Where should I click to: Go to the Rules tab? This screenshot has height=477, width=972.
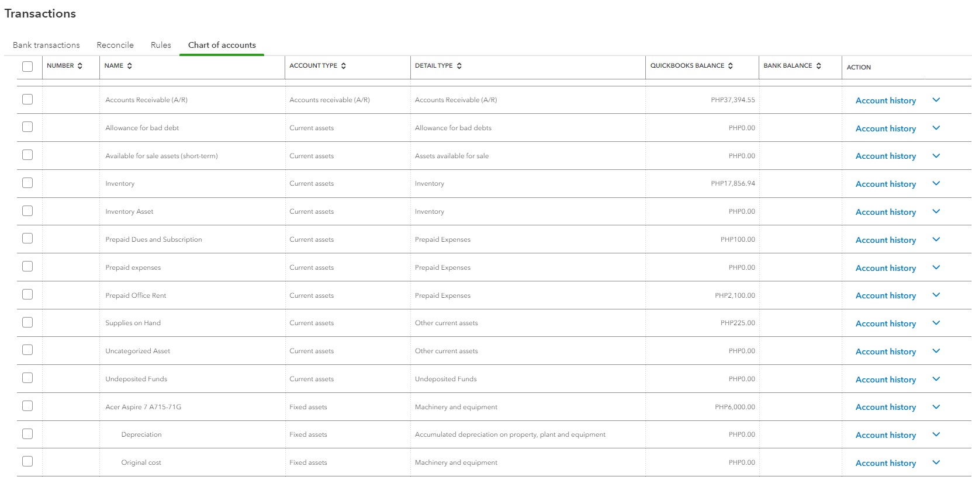(161, 45)
